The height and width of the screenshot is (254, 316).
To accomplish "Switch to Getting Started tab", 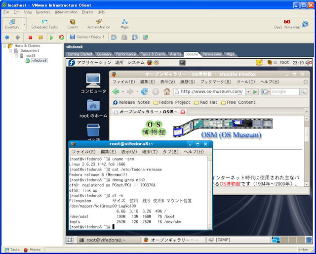I will tap(80, 54).
